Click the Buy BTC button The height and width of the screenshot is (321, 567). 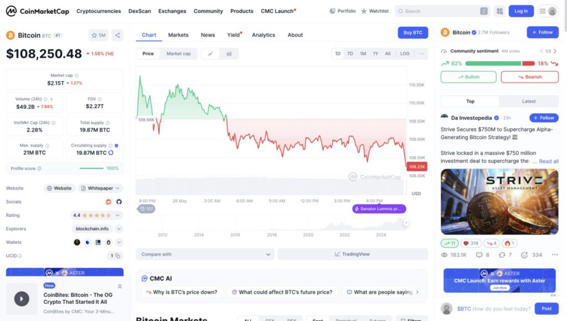(x=413, y=33)
